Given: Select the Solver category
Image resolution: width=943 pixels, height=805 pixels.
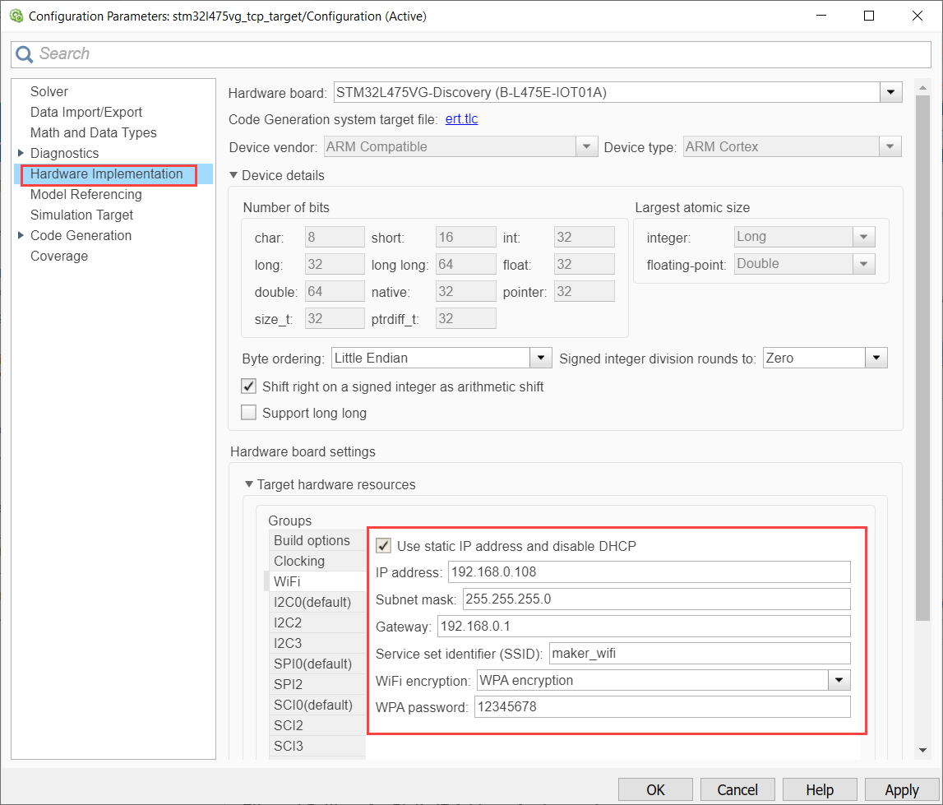Looking at the screenshot, I should [49, 91].
